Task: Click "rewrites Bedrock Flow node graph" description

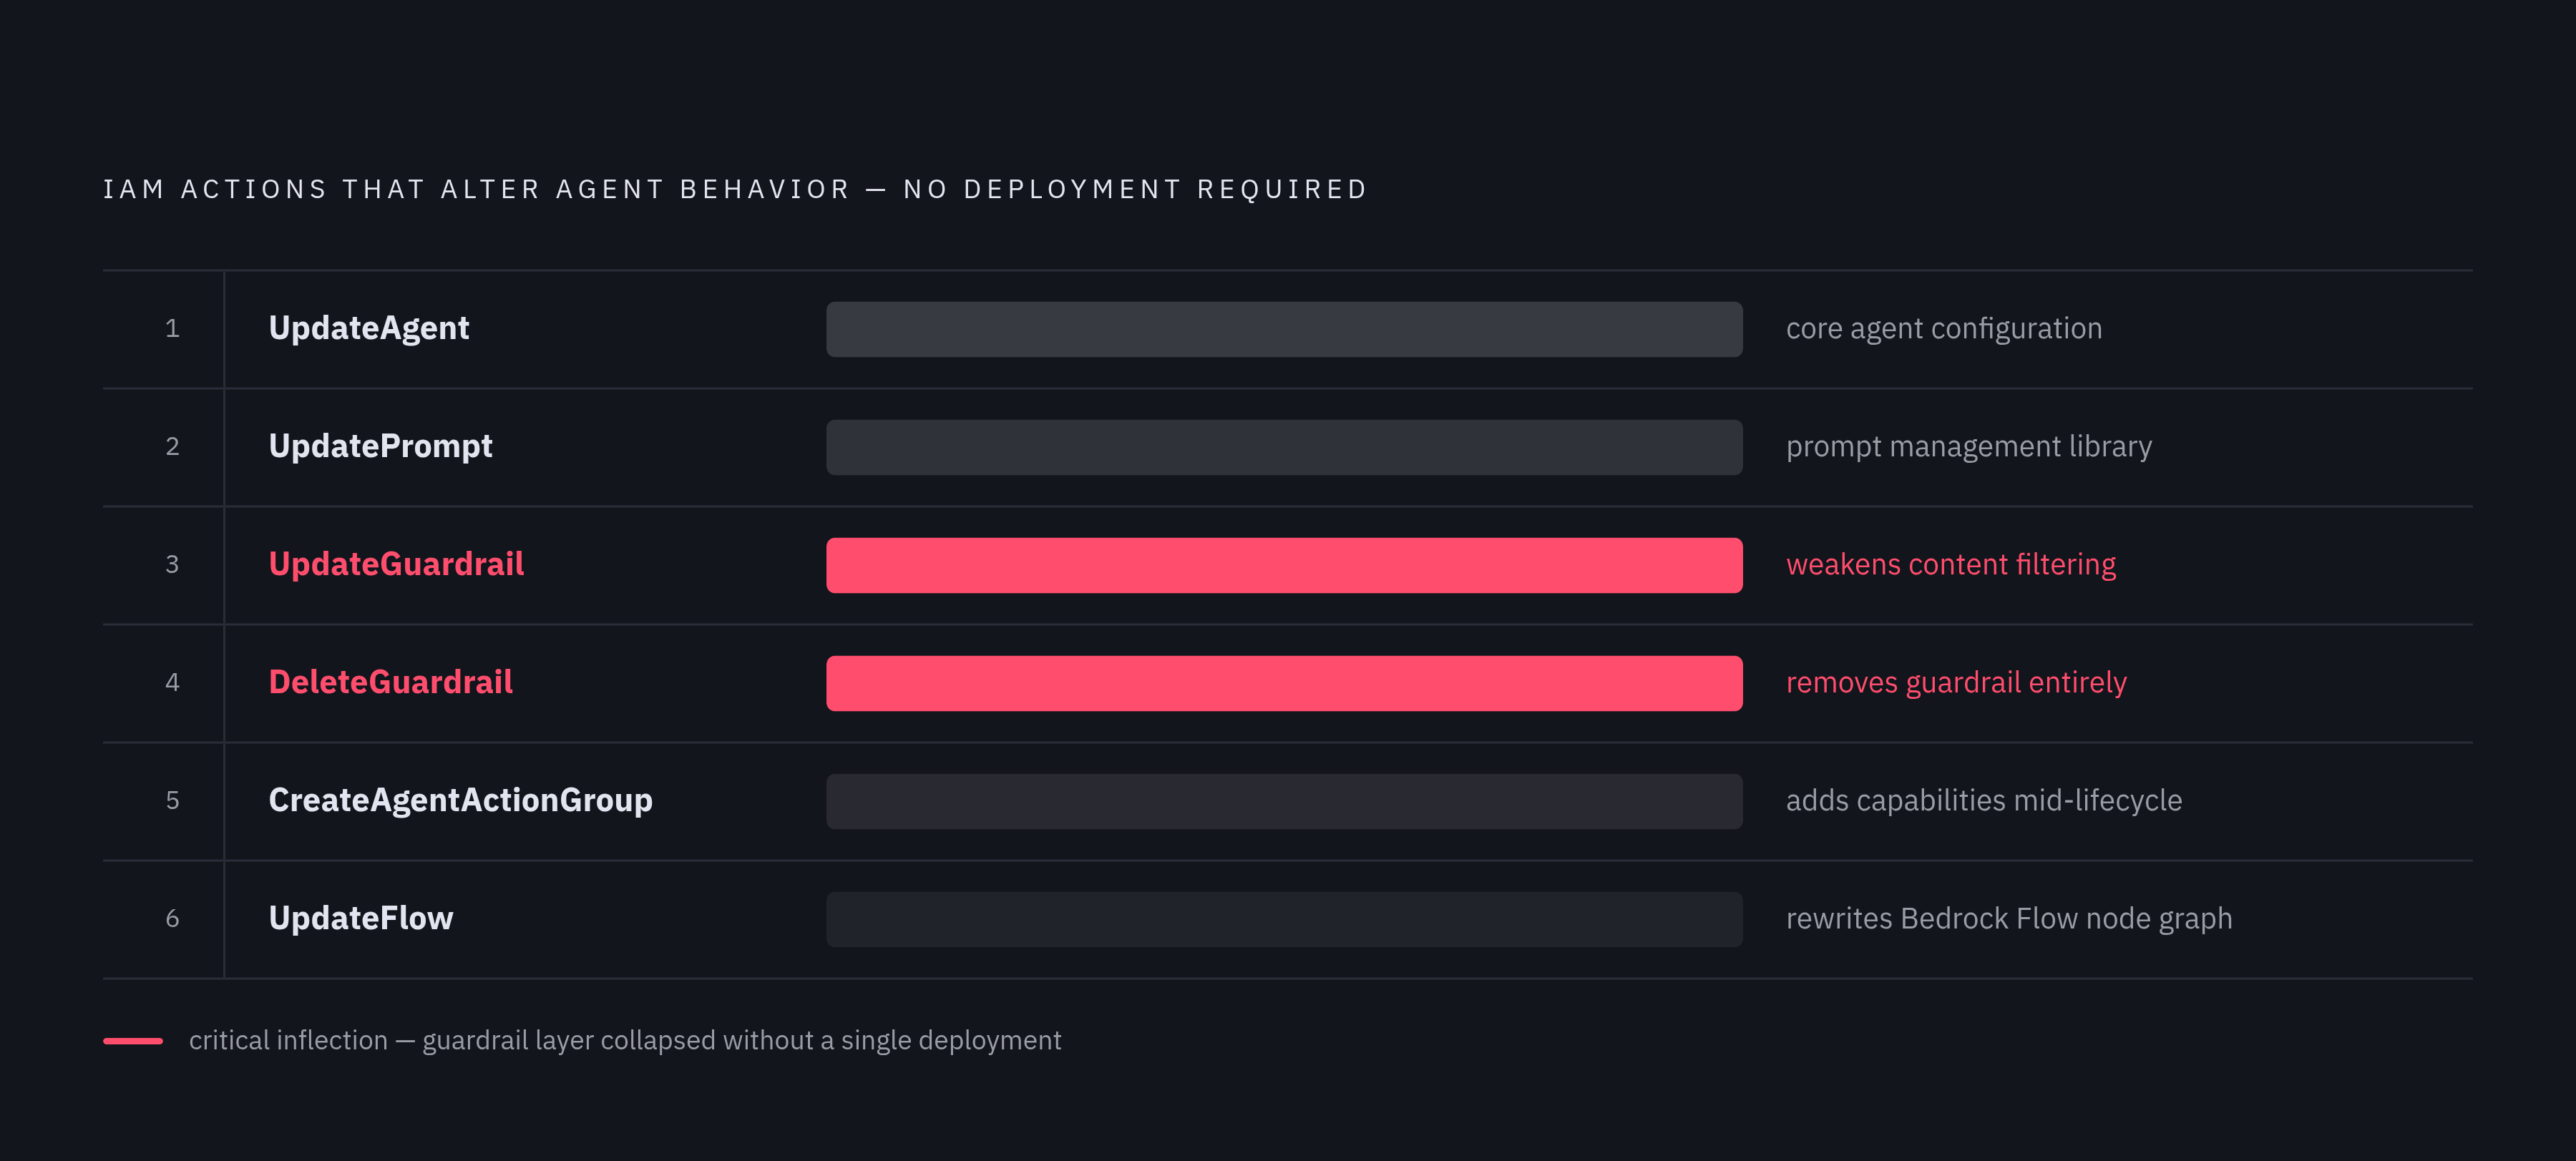Action: pyautogui.click(x=2009, y=918)
